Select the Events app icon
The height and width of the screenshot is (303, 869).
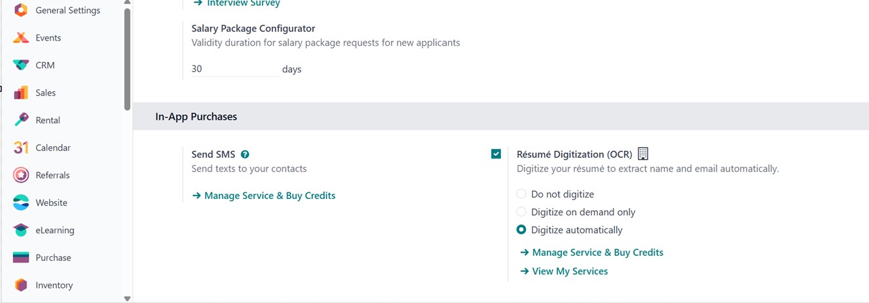[21, 38]
